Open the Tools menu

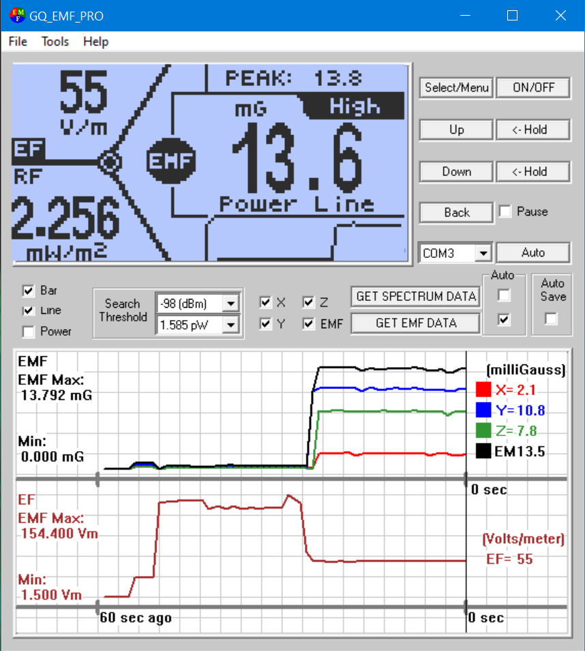coord(54,42)
